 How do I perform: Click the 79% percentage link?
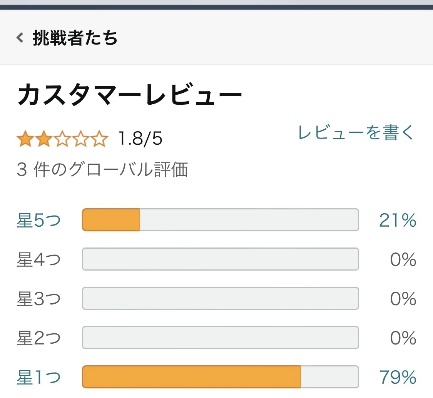pyautogui.click(x=398, y=377)
